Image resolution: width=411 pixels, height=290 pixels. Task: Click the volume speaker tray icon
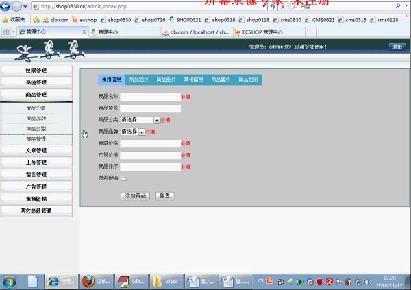pyautogui.click(x=367, y=282)
